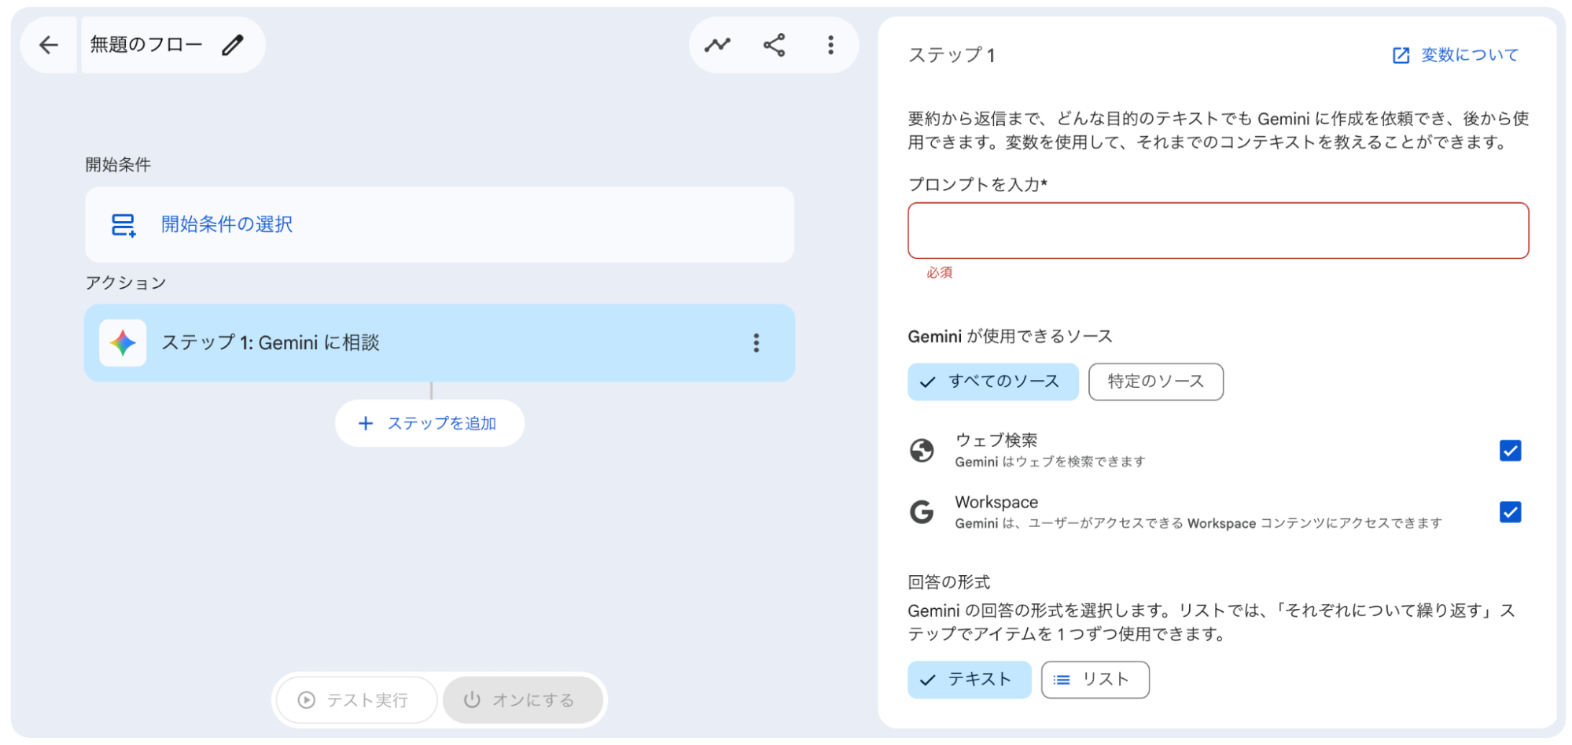Open the activity trend line icon

[717, 45]
